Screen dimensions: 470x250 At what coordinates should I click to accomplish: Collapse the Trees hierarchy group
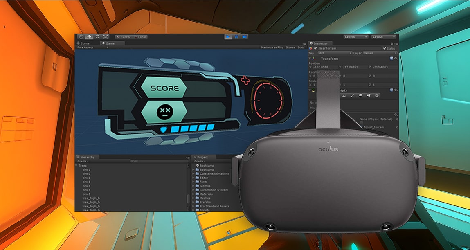click(76, 165)
